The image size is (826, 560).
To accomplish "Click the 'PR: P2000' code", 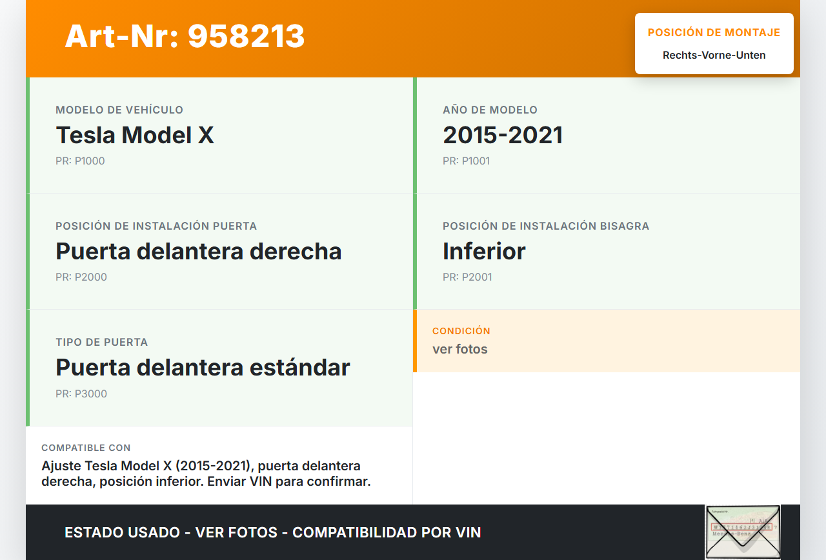I will pyautogui.click(x=81, y=277).
